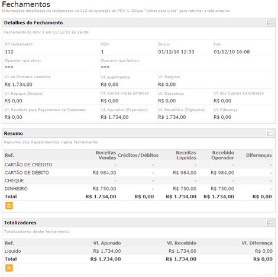Click the list icon in Resumo header
278x277 pixels.
point(270,134)
